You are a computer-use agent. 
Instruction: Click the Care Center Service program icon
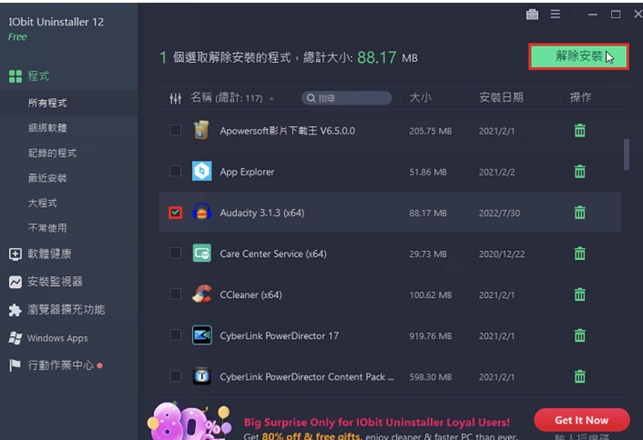coord(202,253)
